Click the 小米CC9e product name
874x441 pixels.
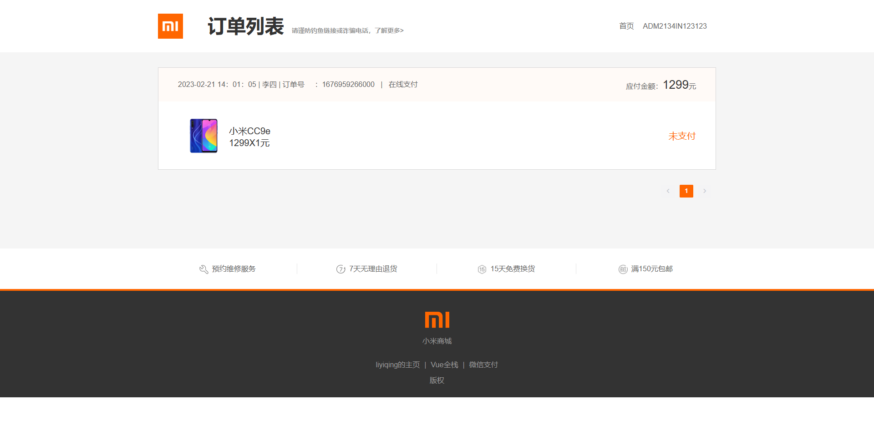point(249,130)
